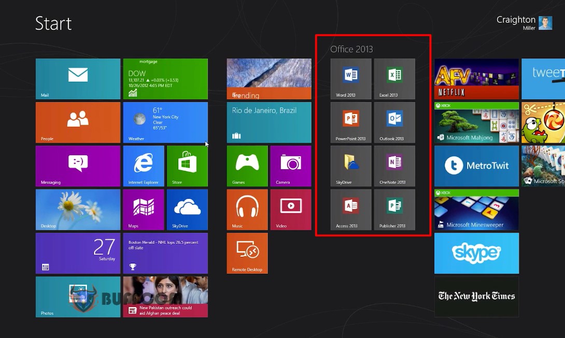This screenshot has height=338, width=565.
Task: Open the SkyDrive folder tile in Office 2013
Action: pos(351,166)
